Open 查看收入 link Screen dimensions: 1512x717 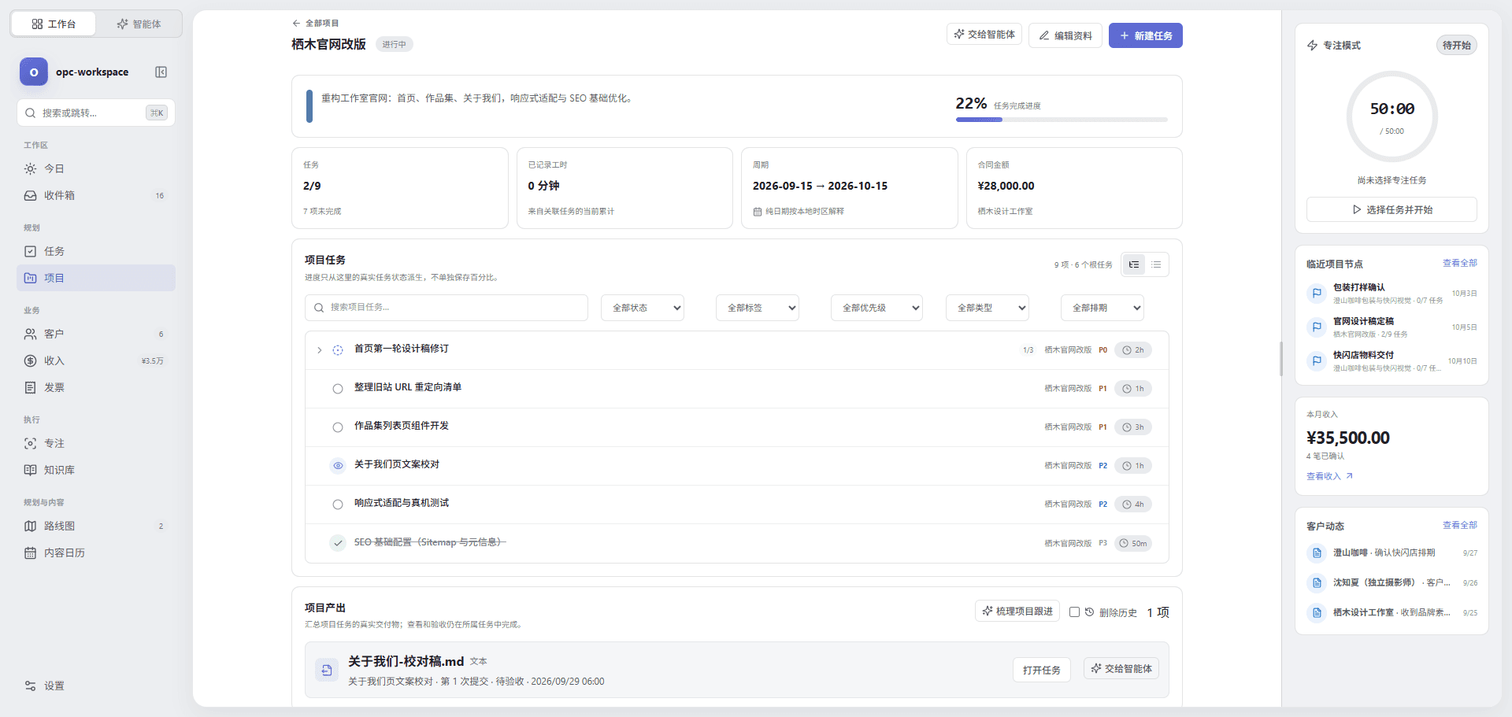click(1329, 476)
